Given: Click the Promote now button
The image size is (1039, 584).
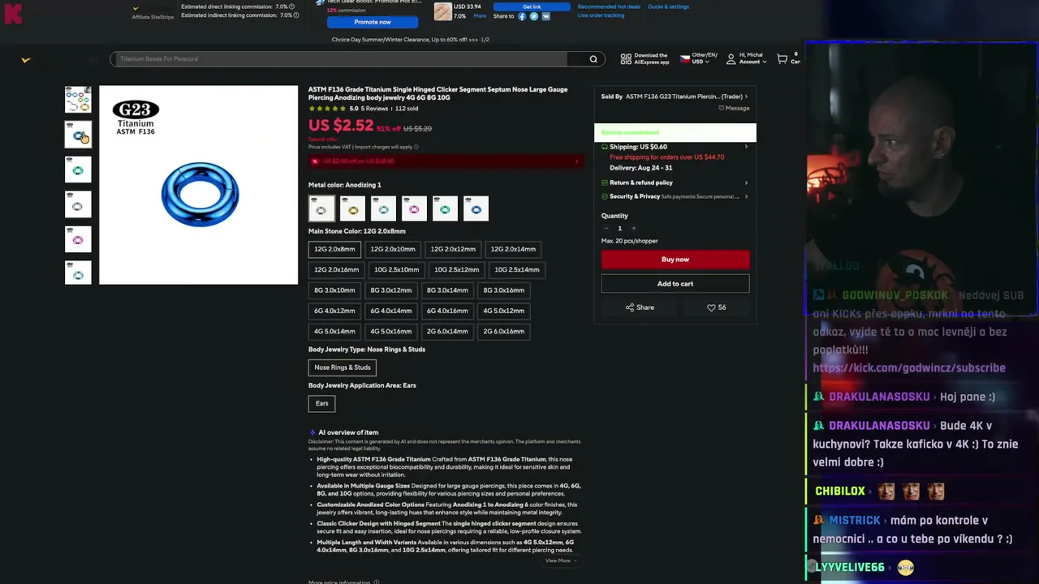Looking at the screenshot, I should (373, 22).
